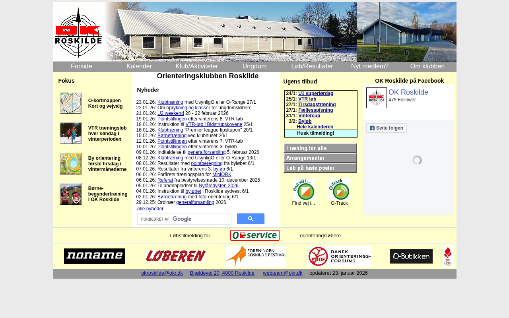Click the webteam@okr.dk email link
The image size is (509, 318).
coord(283,273)
